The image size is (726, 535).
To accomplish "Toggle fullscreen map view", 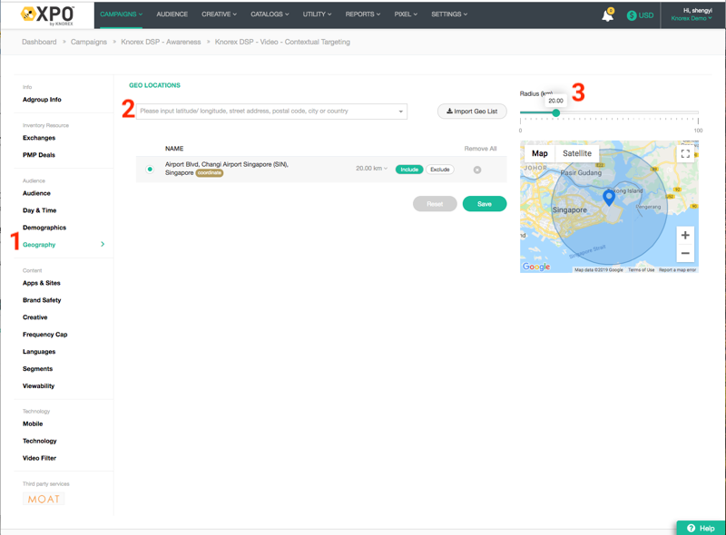I will (685, 154).
